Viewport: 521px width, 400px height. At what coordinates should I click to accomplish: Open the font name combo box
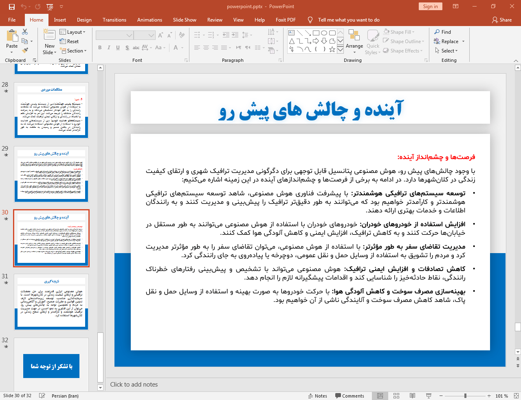[114, 35]
